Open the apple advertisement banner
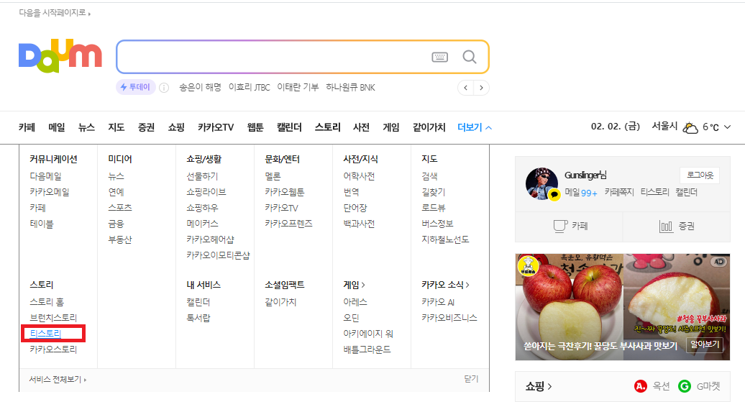This screenshot has width=745, height=402. [623, 307]
